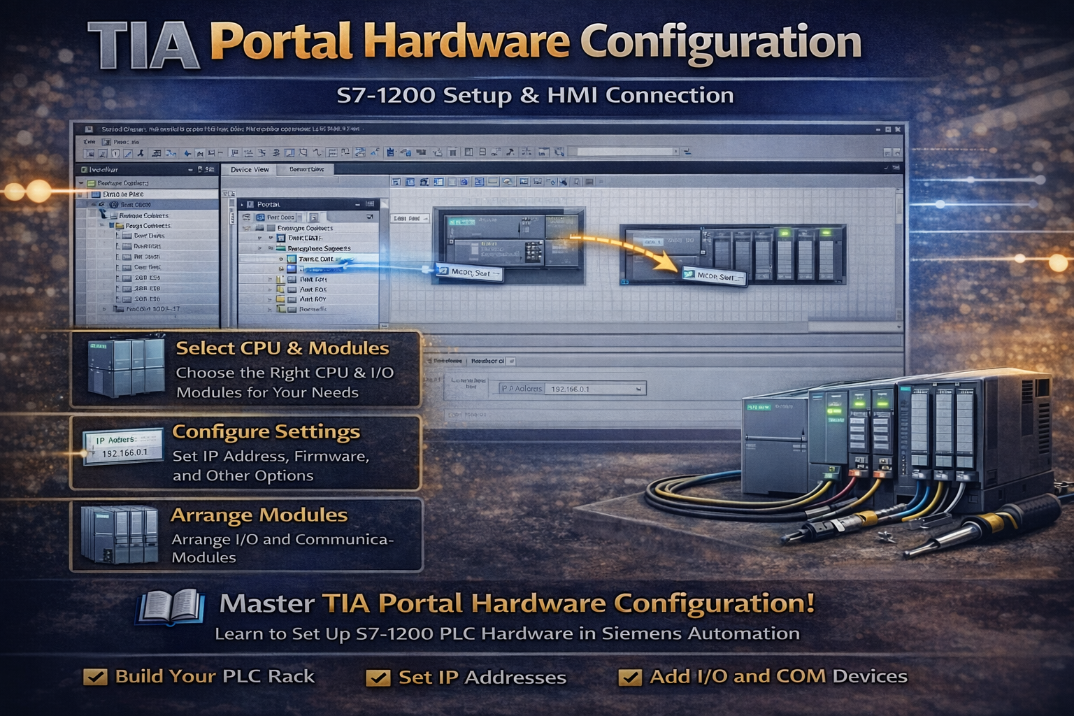Click the zoom icon in the device view toolbar
This screenshot has width=1074, height=716.
point(509,180)
